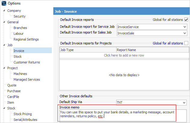
Task: Collapse the Job tree node
Action: (4, 45)
